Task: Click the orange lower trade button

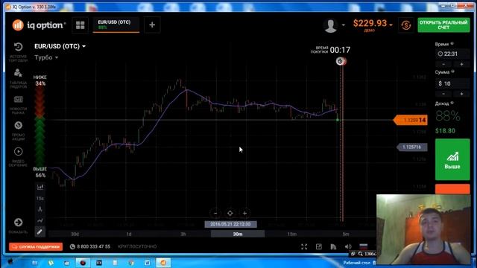Action: point(452,188)
